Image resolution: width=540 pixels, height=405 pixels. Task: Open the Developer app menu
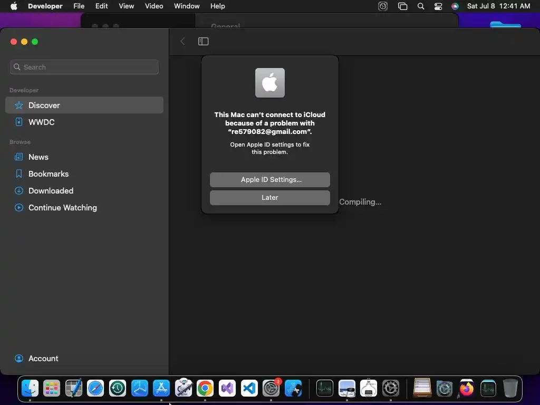(45, 6)
